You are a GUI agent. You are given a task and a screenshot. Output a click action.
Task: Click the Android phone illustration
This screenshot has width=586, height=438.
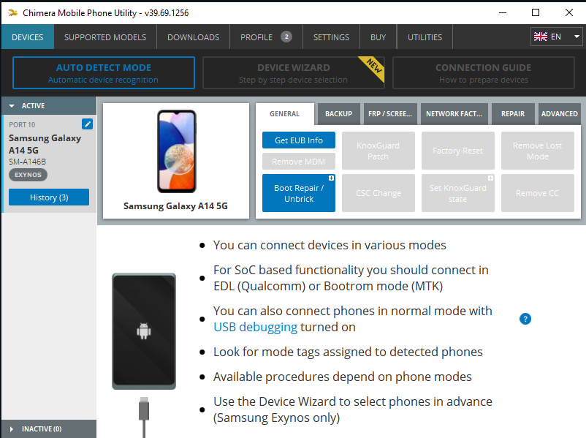[144, 331]
